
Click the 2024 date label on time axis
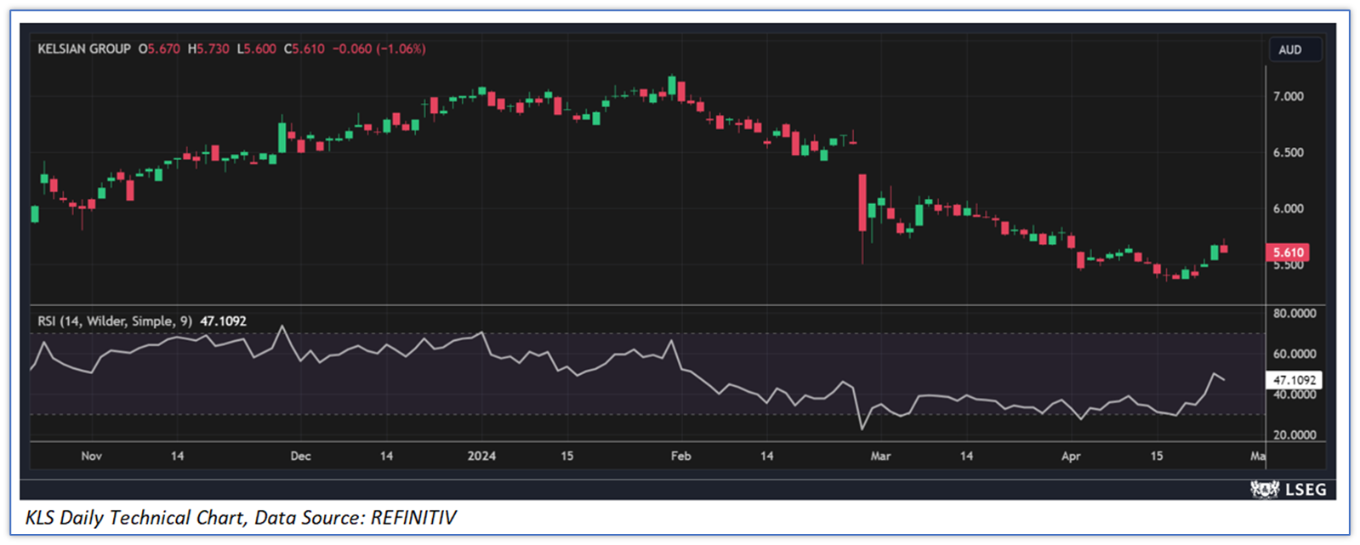coord(481,456)
